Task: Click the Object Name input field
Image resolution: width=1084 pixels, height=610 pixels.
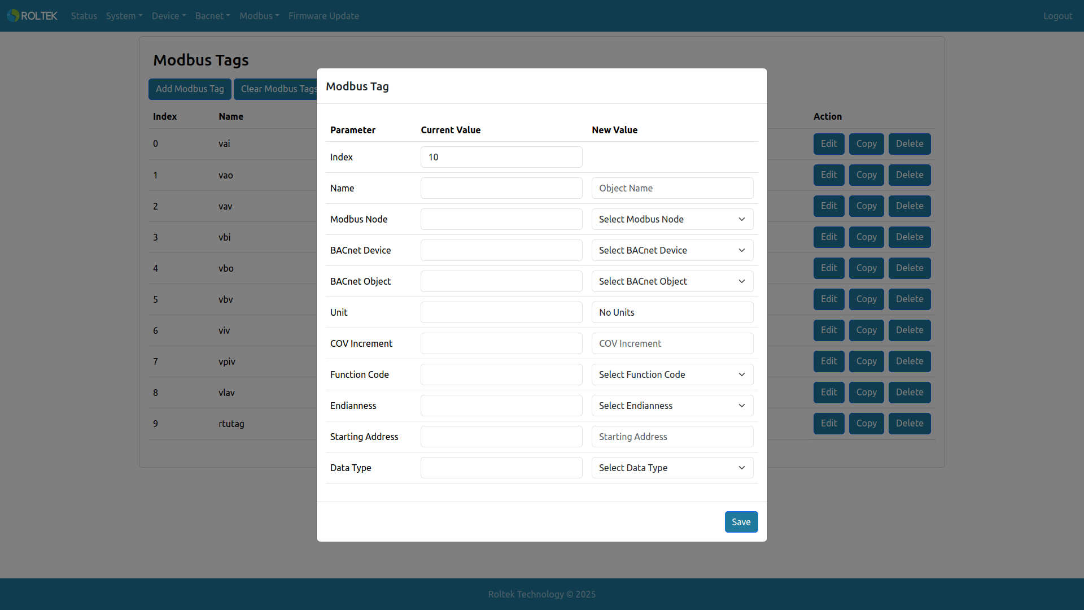Action: coord(672,188)
